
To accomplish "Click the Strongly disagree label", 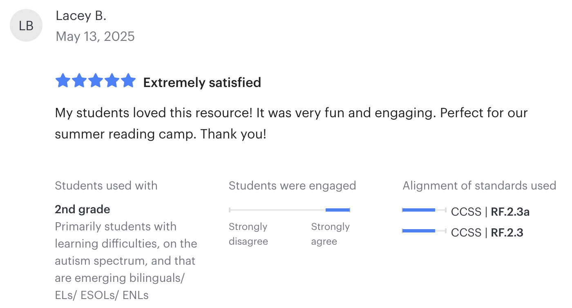I will (x=248, y=234).
